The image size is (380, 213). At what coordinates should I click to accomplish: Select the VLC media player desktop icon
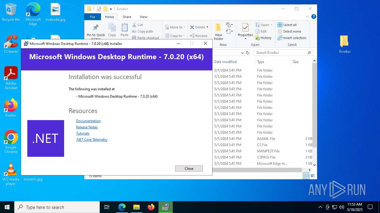click(11, 174)
